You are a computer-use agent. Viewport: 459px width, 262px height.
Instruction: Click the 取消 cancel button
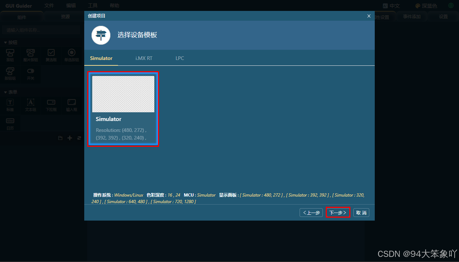point(361,213)
